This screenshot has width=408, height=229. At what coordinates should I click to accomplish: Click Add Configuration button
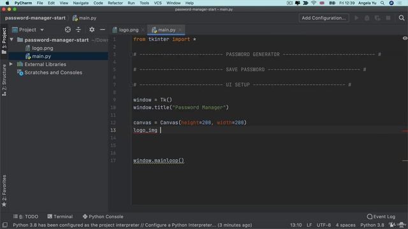coord(324,18)
